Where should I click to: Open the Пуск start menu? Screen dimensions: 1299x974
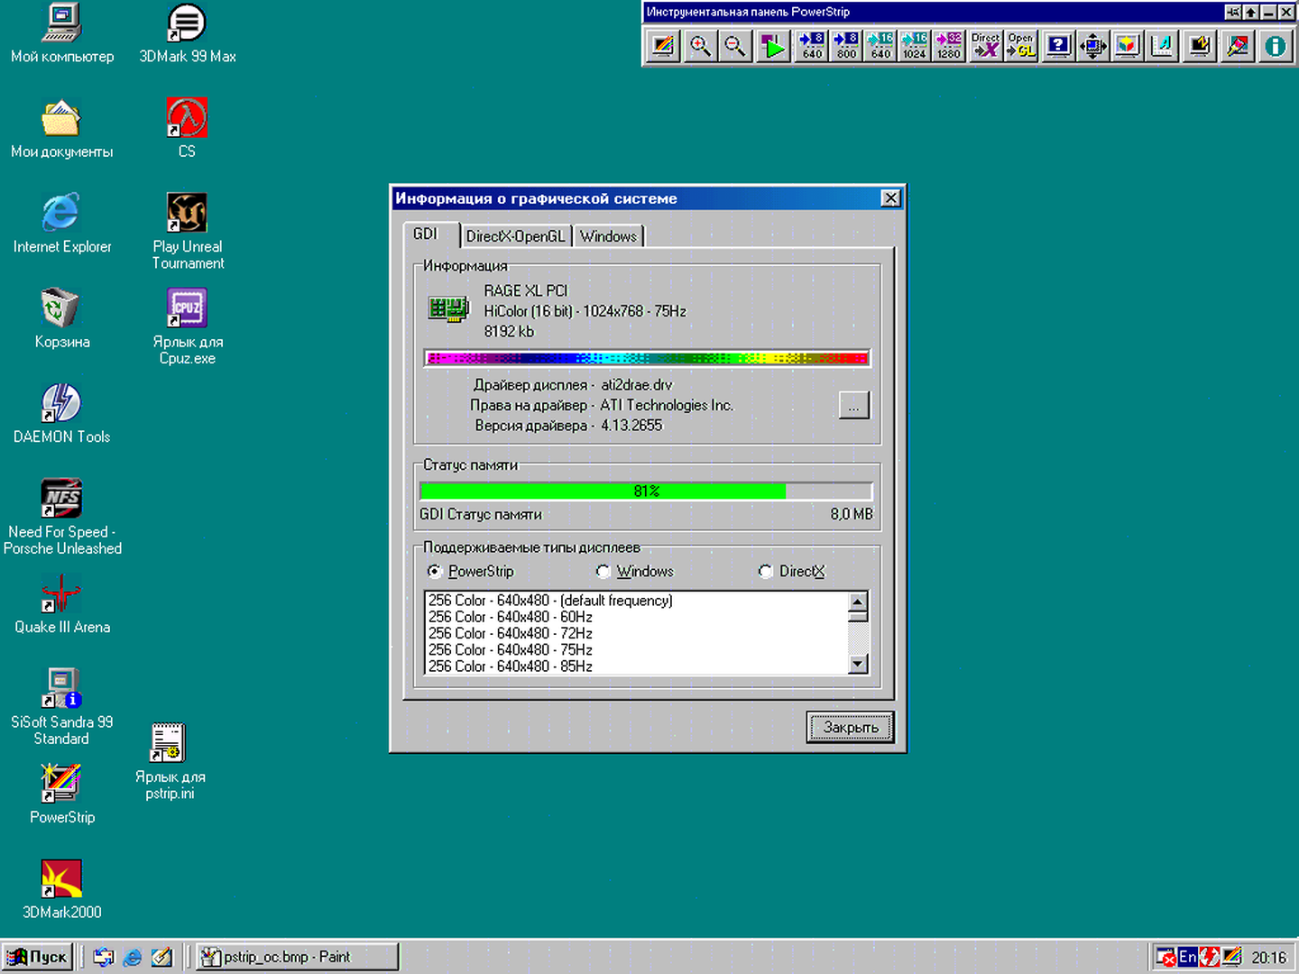(x=37, y=957)
